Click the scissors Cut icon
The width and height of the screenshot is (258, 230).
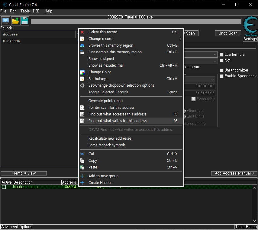[x=82, y=154]
